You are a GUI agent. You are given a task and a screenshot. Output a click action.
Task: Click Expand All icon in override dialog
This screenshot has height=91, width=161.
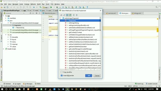pos(74,15)
